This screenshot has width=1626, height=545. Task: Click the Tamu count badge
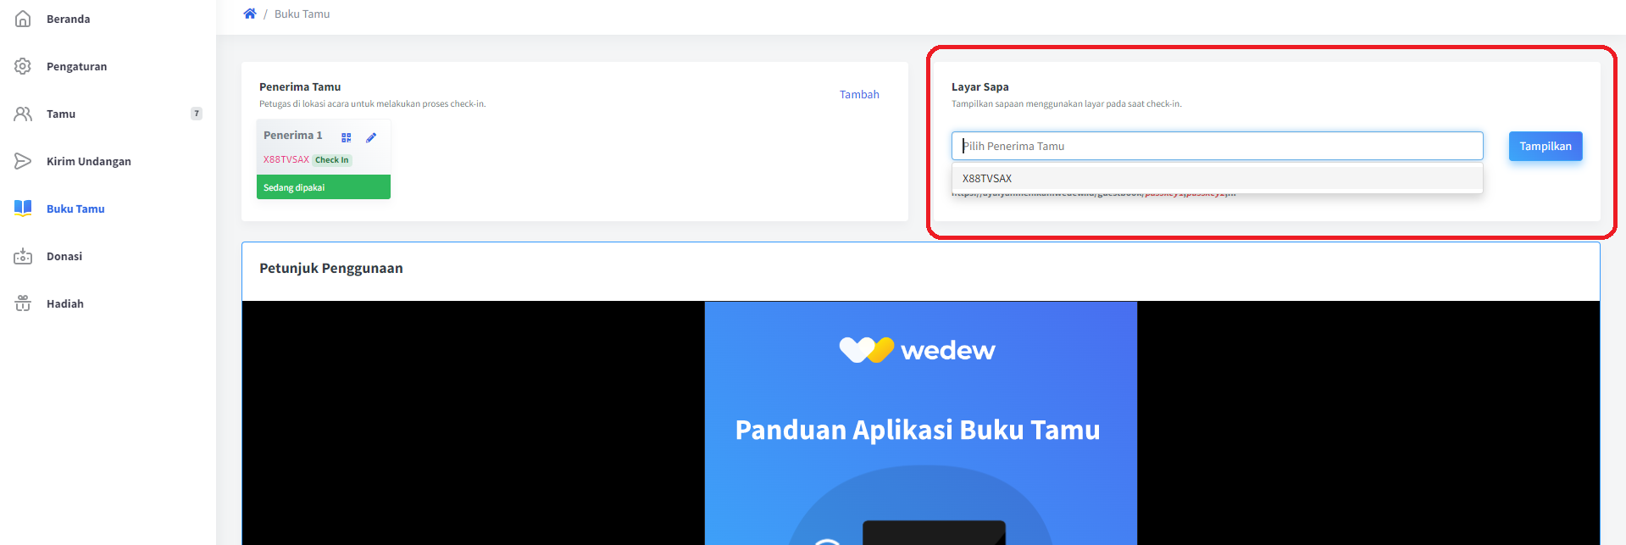[197, 114]
